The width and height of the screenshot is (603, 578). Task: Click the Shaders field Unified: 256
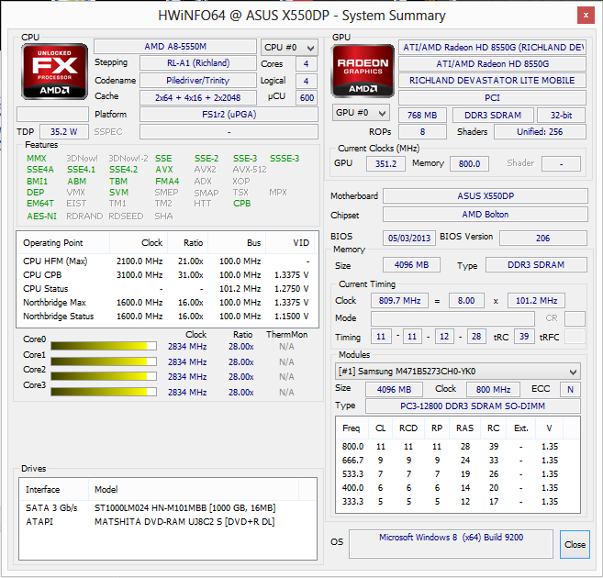tap(540, 132)
